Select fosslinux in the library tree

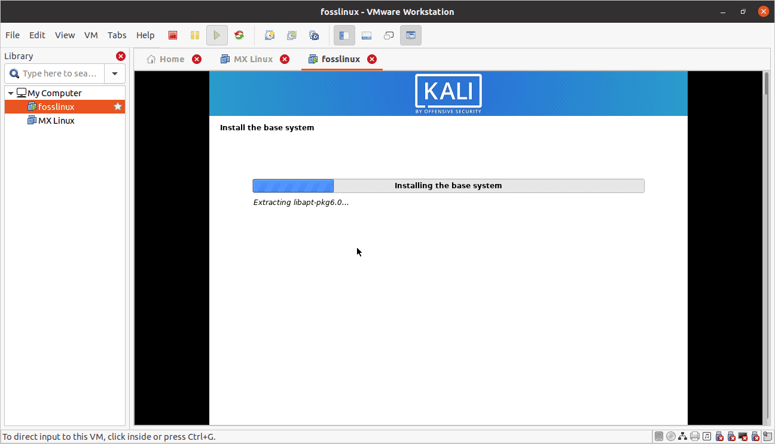(x=65, y=106)
